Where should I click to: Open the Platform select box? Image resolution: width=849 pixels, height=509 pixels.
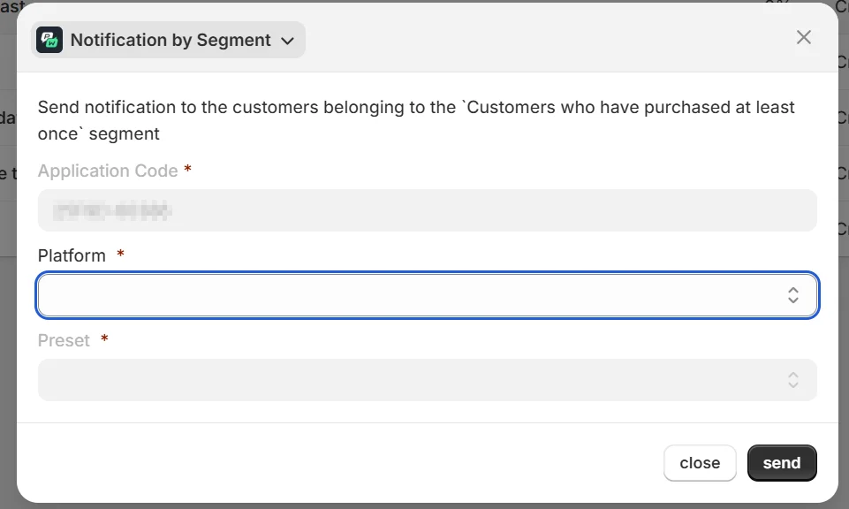point(406,295)
